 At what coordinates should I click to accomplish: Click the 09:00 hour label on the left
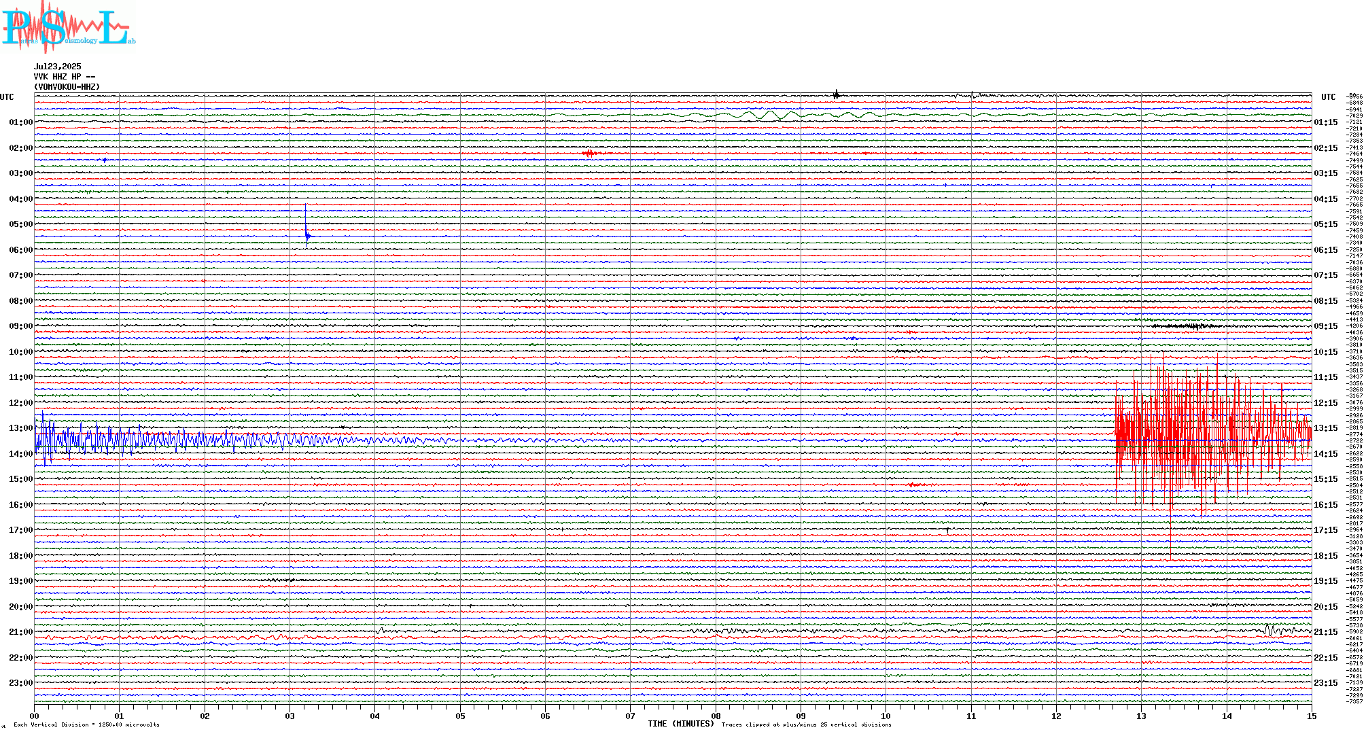(x=21, y=326)
